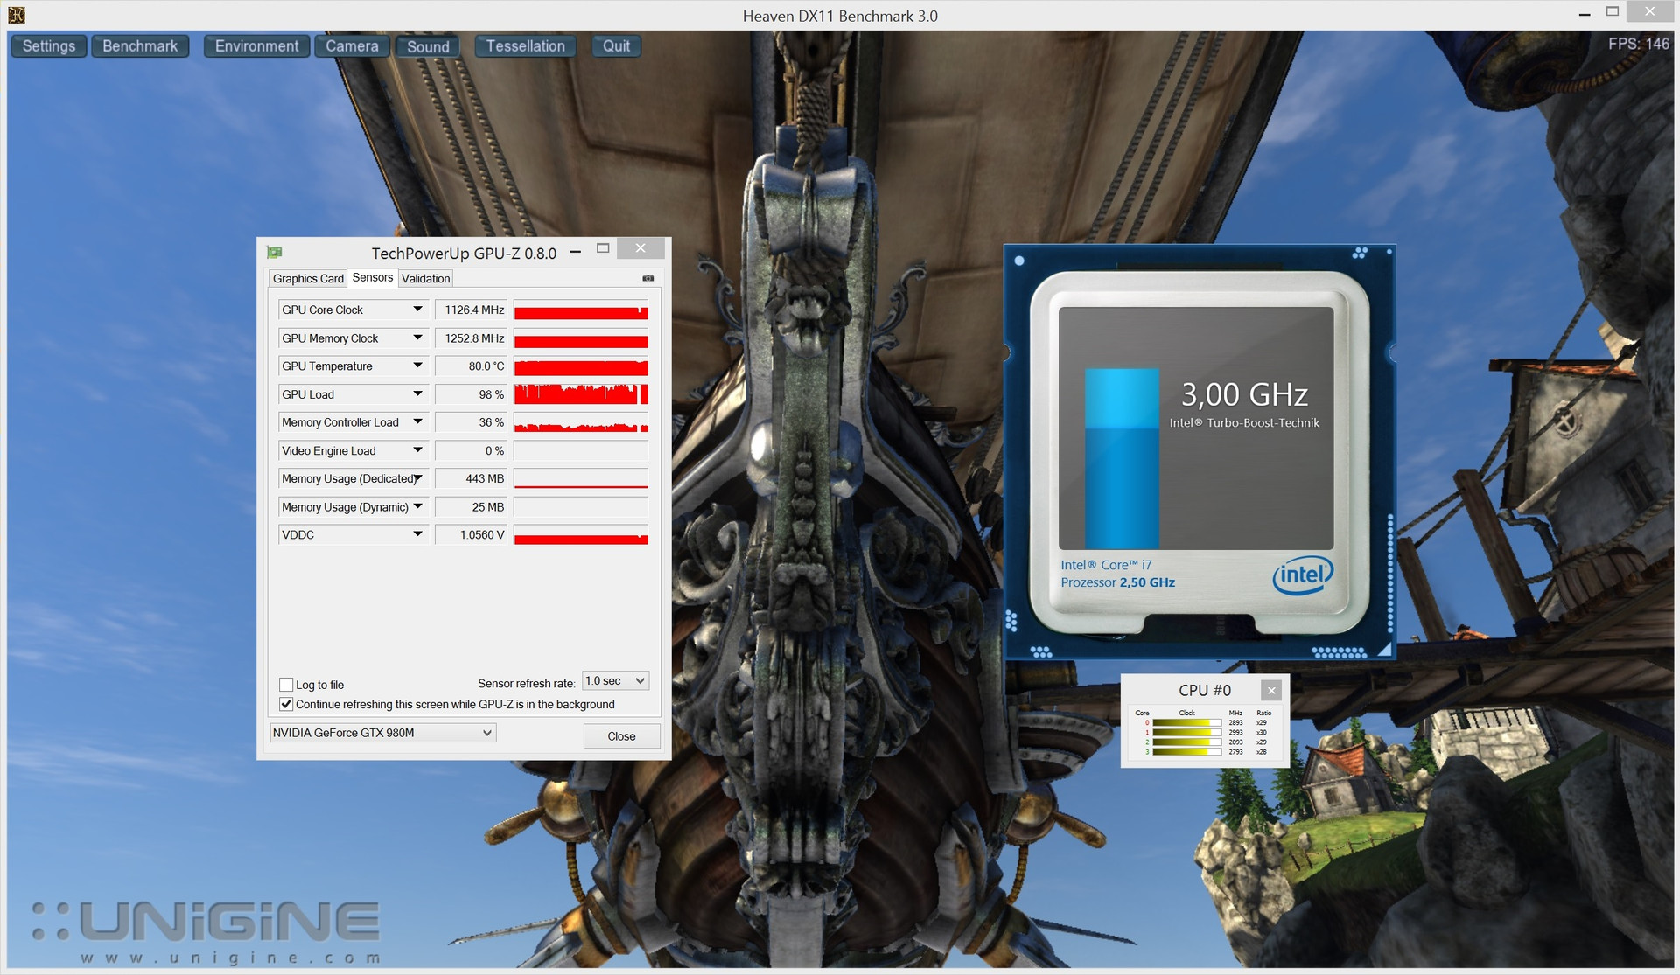The image size is (1680, 975).
Task: Click the GPU-Z screenshot camera icon
Action: coord(648,278)
